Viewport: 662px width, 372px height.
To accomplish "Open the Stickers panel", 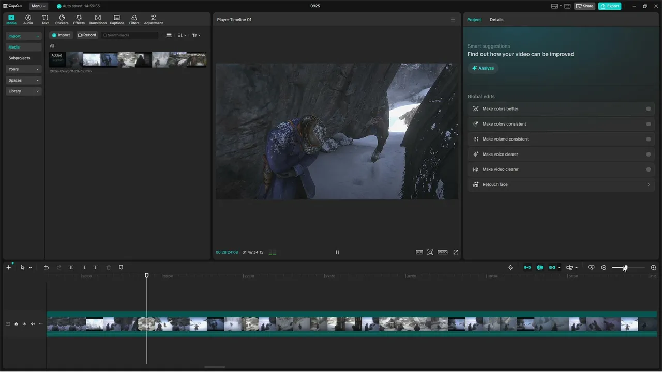I will 62,20.
